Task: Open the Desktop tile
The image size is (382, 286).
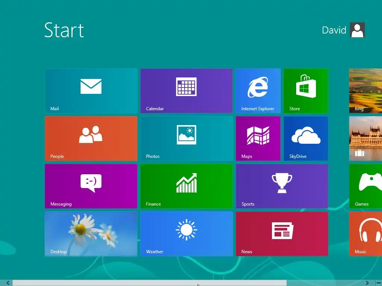Action: click(91, 234)
